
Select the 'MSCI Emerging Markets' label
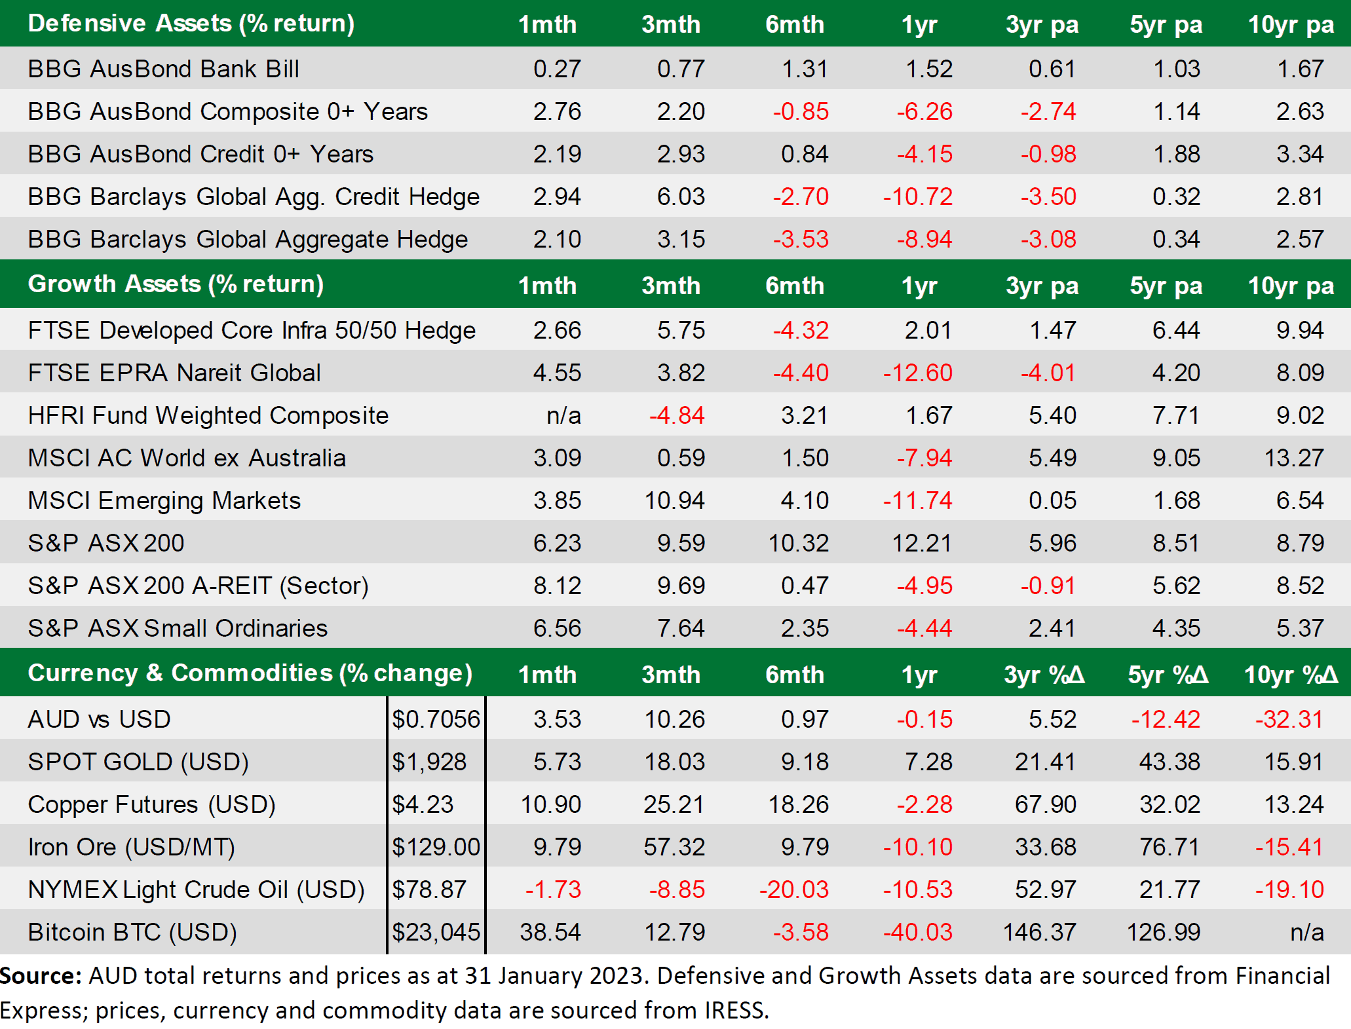pyautogui.click(x=164, y=500)
